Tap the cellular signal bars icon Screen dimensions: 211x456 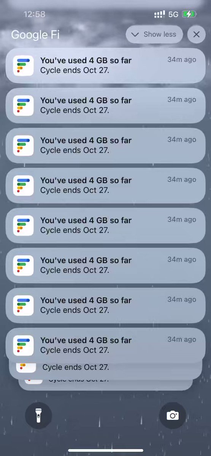tap(159, 14)
